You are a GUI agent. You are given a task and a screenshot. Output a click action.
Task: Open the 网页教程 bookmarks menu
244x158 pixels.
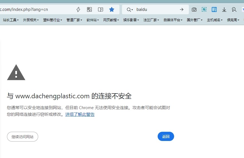click(111, 20)
